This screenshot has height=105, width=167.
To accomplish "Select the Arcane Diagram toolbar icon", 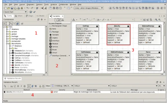I will pyautogui.click(x=43, y=8).
